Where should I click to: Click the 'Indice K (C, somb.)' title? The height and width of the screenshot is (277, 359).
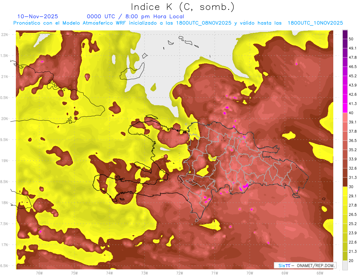182,7
